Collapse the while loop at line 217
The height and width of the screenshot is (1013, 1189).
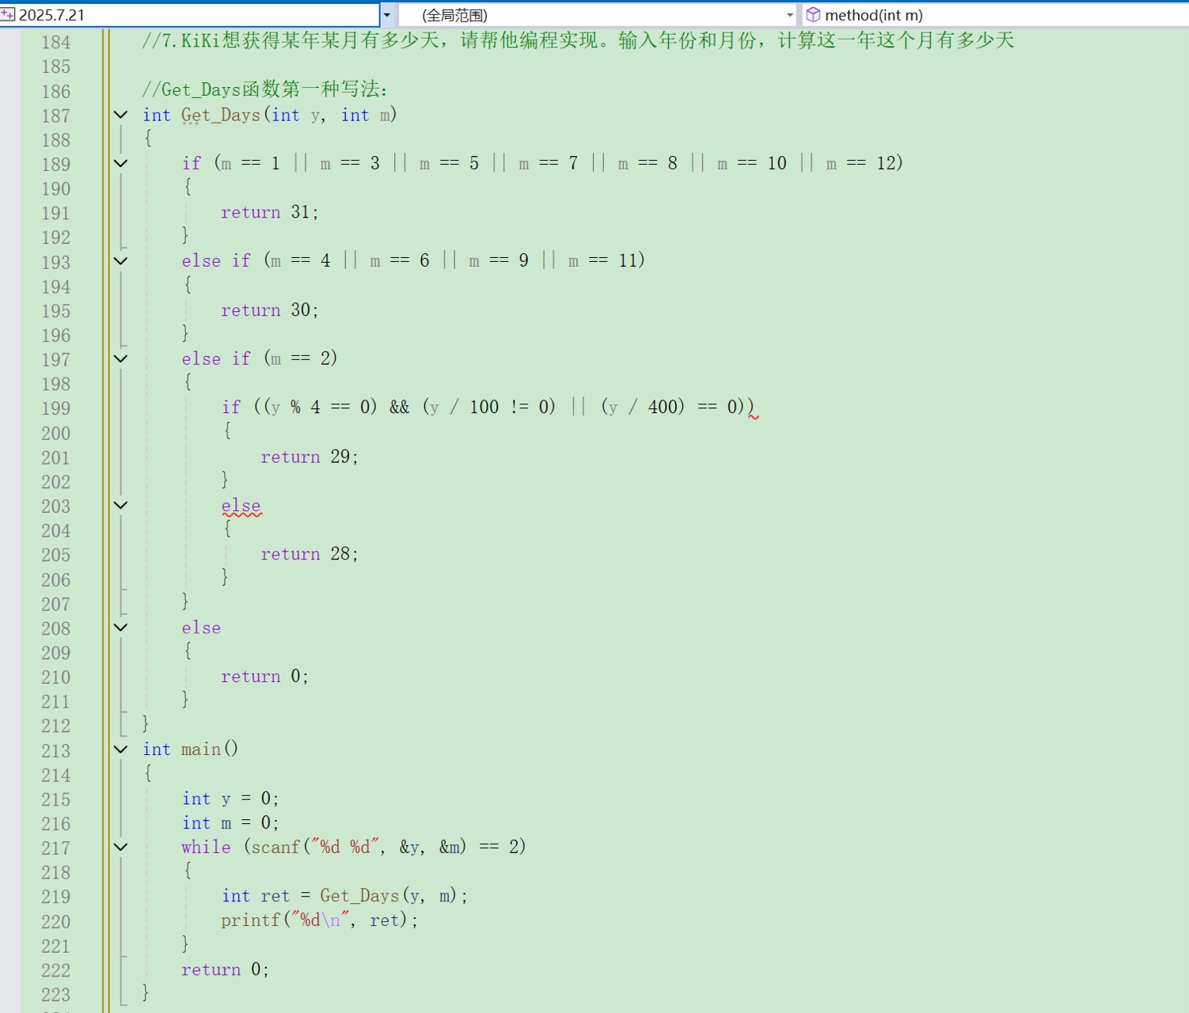121,848
